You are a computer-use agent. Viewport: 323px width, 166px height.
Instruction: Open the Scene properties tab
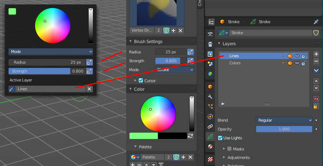pos(210,64)
